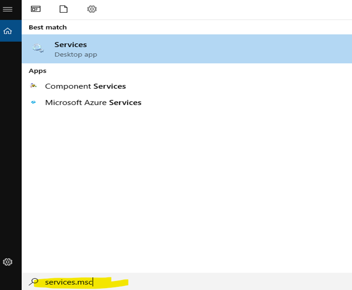352x290 pixels.
Task: Click the Microsoft Azure Services icon
Action: 34,102
